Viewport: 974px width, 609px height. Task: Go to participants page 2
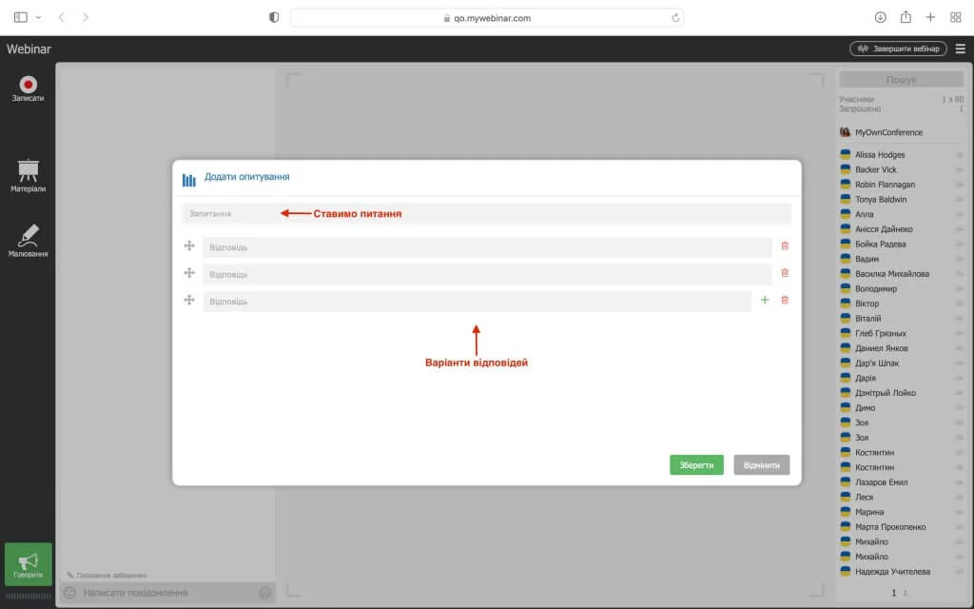(x=905, y=593)
